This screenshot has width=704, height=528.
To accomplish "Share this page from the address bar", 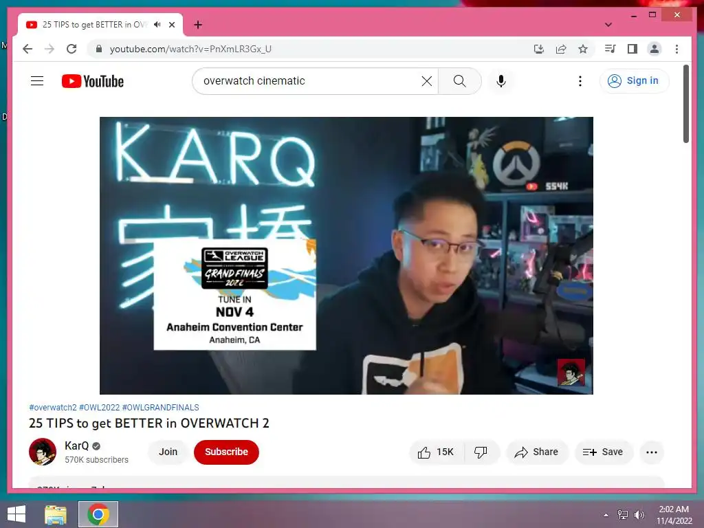I will 561,49.
